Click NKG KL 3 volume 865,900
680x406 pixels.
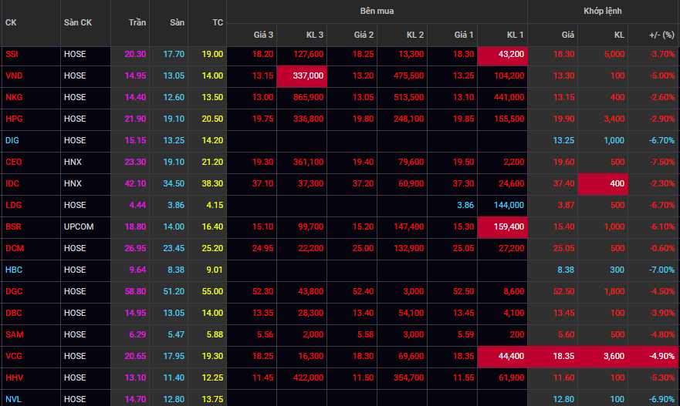click(x=308, y=97)
